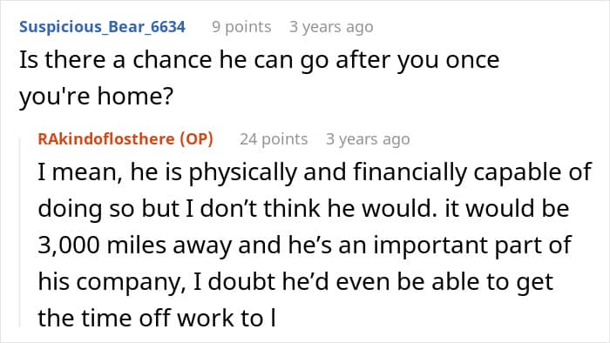Open RAkindoflosthere's user profile
The image size is (610, 343).
[106, 139]
